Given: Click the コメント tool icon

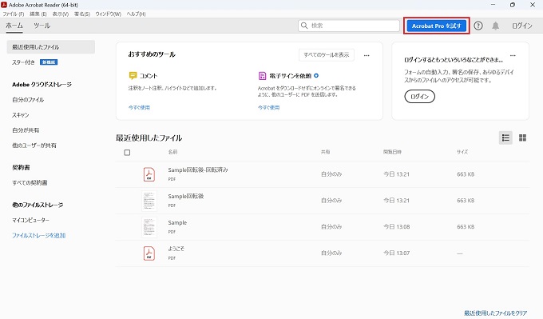Looking at the screenshot, I should coord(133,76).
